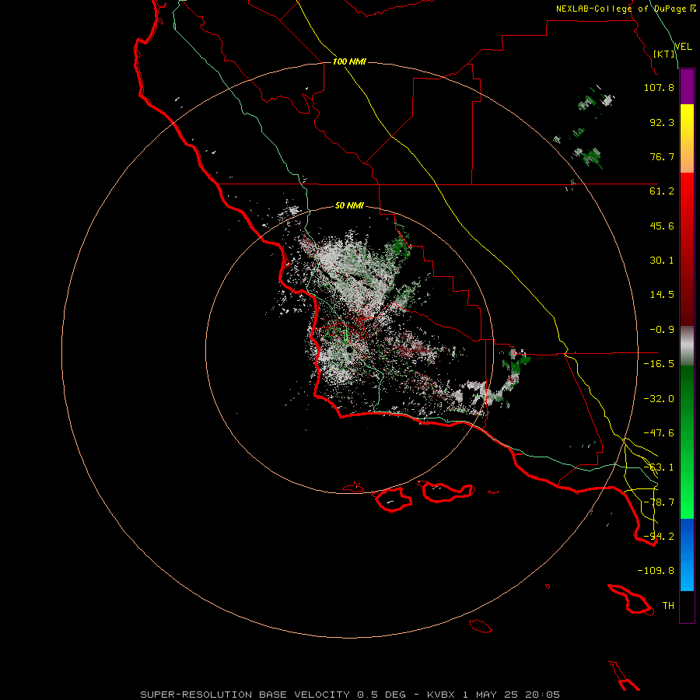The height and width of the screenshot is (700, 700).
Task: Click the gray near-zero segment of color bar
Action: click(687, 346)
